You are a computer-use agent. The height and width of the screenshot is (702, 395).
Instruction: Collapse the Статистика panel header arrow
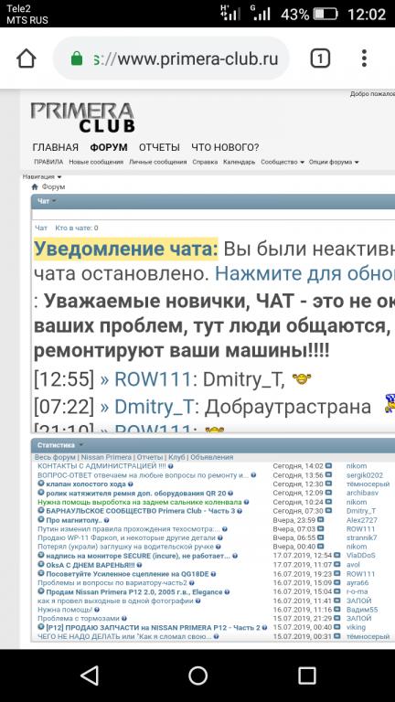coord(81,445)
